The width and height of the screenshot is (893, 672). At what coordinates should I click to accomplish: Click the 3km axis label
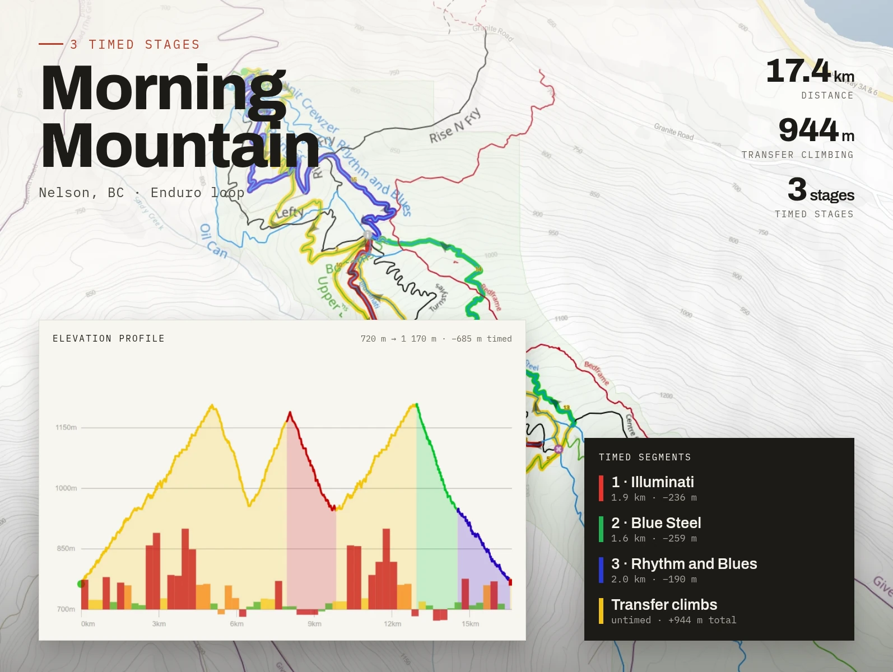[x=159, y=624]
